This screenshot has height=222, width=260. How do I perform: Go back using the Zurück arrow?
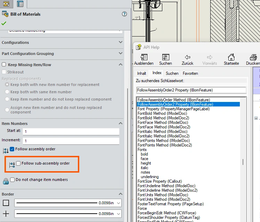pyautogui.click(x=188, y=57)
